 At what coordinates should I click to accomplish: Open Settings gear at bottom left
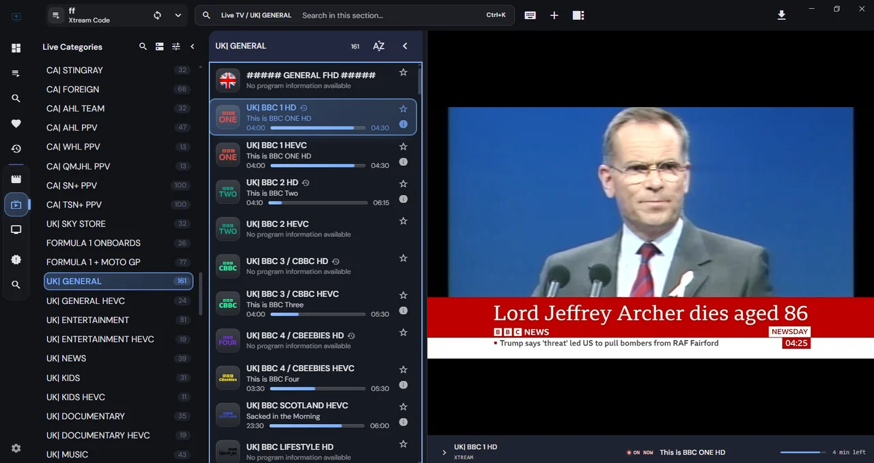[16, 448]
